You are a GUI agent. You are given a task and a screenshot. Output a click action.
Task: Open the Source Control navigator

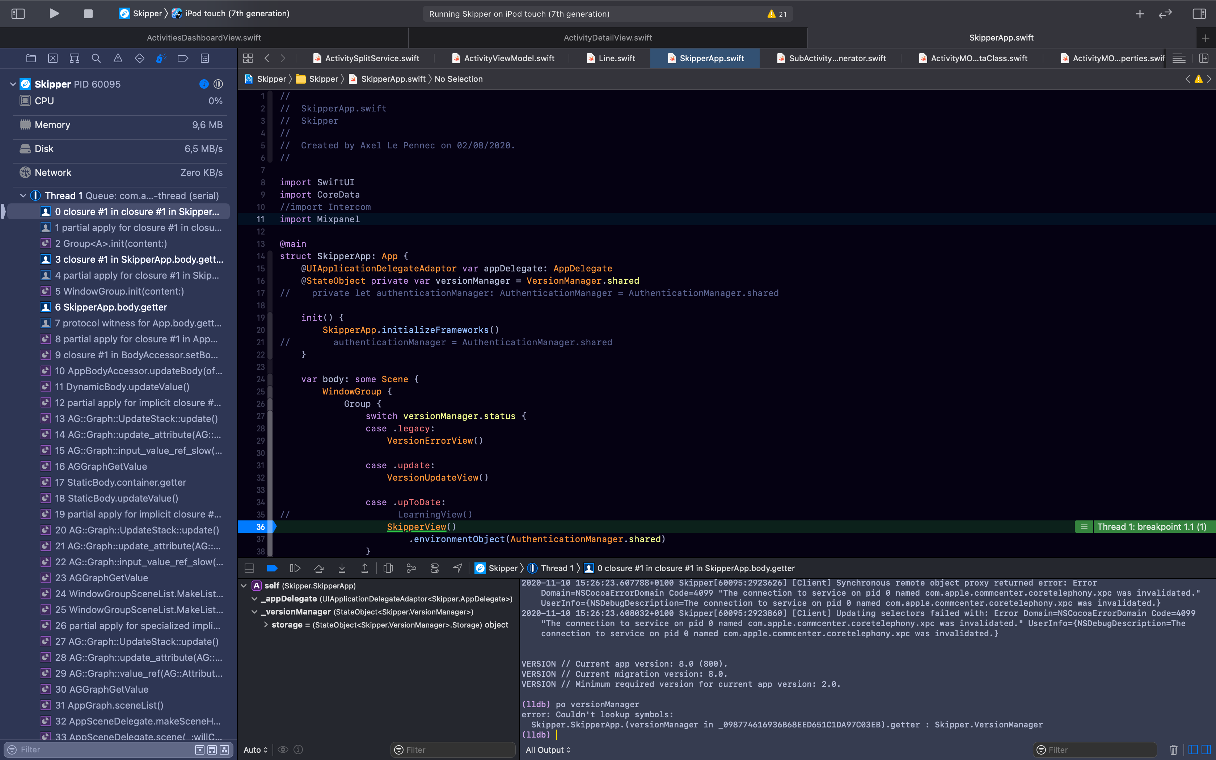[x=53, y=58]
